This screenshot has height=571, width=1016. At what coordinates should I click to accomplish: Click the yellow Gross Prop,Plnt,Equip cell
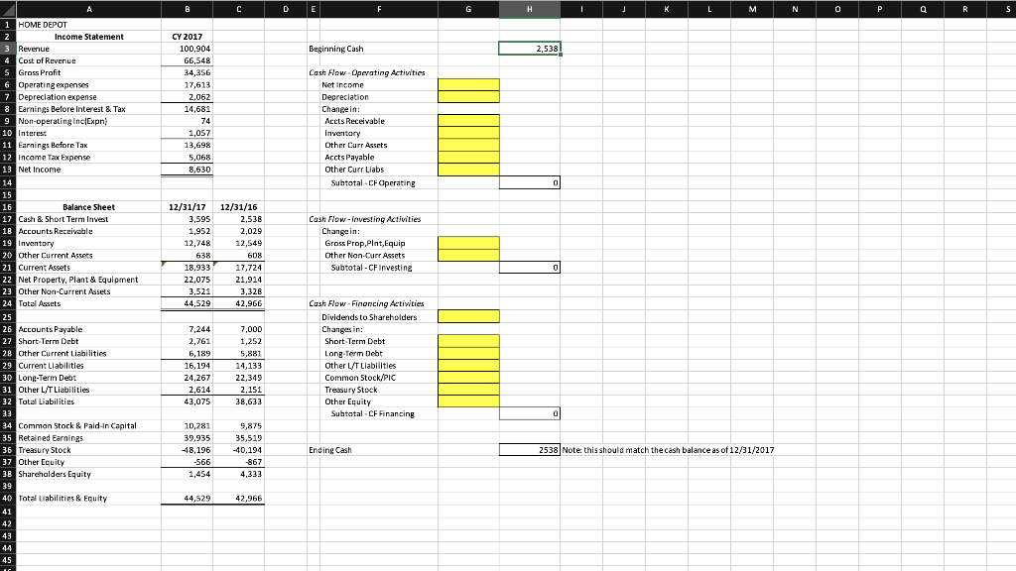click(467, 243)
